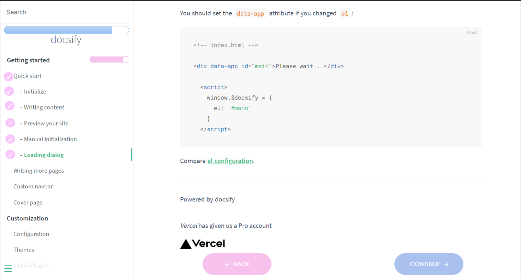
Task: Click the CONTINUE button
Action: click(x=429, y=264)
